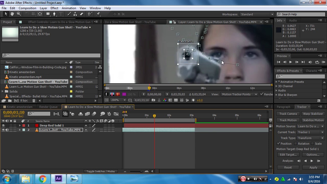Select the Zoom magnifier tool

pyautogui.click(x=19, y=14)
